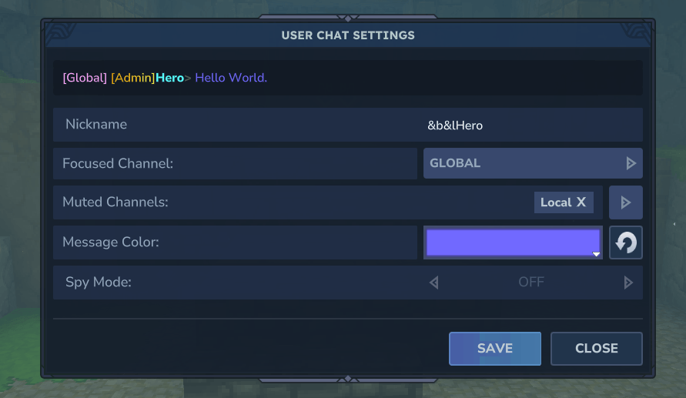
Task: Click the Hello World preview message
Action: [x=231, y=78]
